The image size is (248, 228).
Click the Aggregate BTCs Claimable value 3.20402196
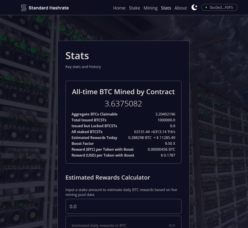165,114
